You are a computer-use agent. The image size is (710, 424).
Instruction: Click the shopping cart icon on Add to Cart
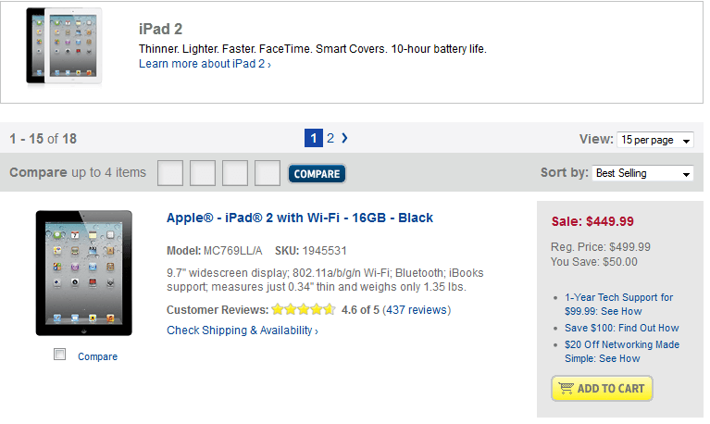tap(565, 389)
